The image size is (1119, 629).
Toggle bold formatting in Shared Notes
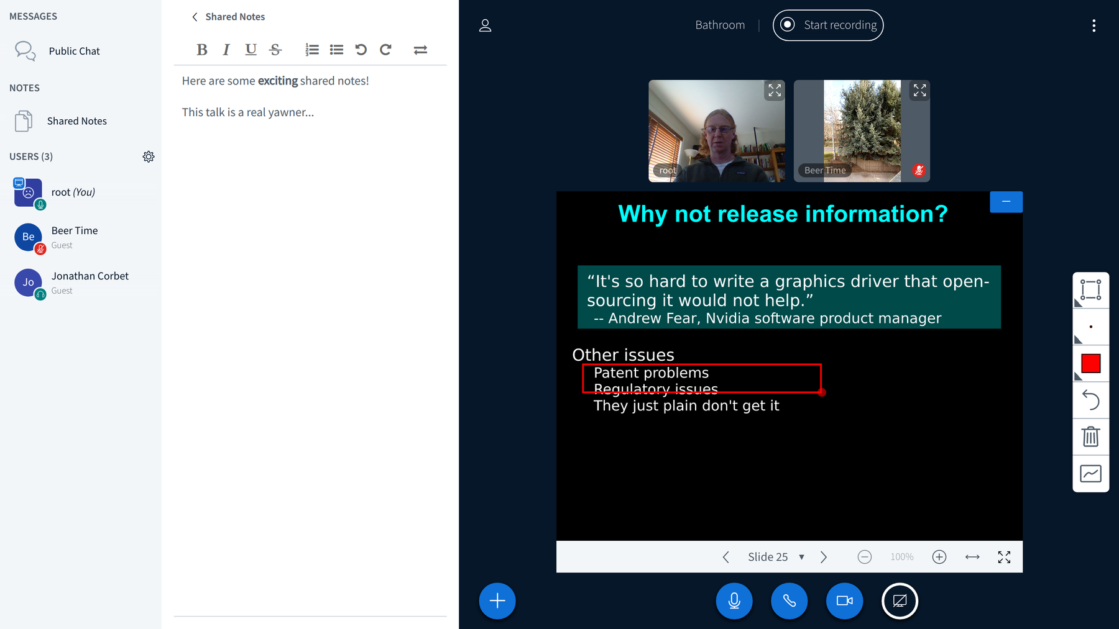[x=201, y=50]
